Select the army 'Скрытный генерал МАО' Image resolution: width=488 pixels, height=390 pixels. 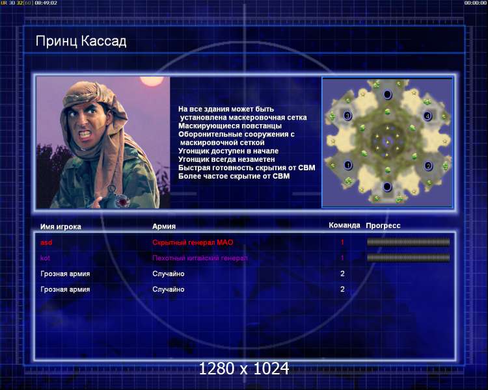click(193, 242)
